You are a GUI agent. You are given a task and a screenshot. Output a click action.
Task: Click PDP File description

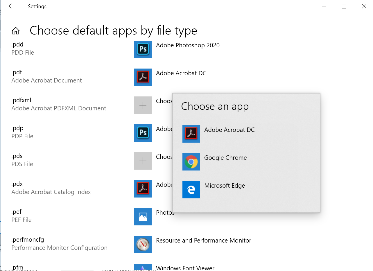(x=22, y=136)
